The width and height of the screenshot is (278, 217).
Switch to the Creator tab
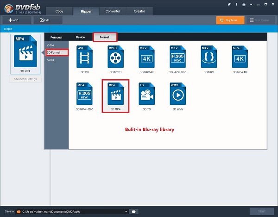coord(139,11)
